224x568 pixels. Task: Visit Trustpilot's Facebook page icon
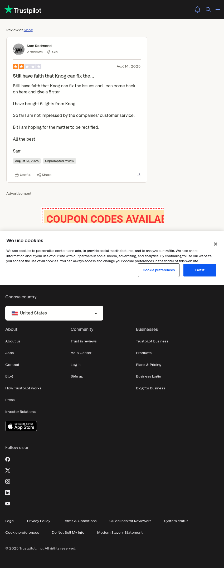coord(8,459)
